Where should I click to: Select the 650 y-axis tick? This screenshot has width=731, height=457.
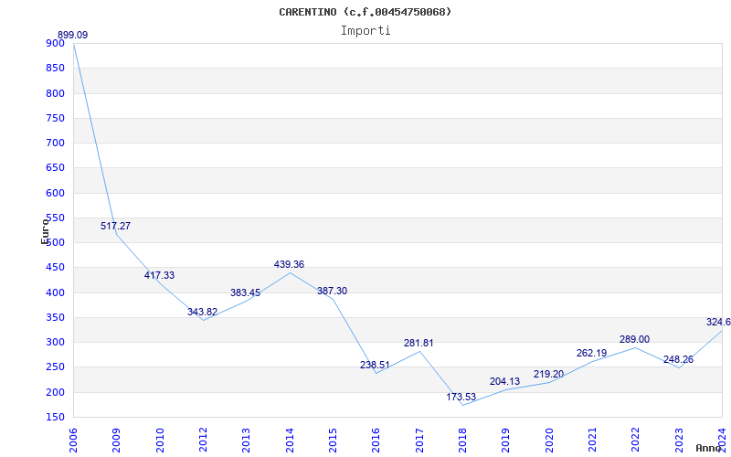(55, 168)
